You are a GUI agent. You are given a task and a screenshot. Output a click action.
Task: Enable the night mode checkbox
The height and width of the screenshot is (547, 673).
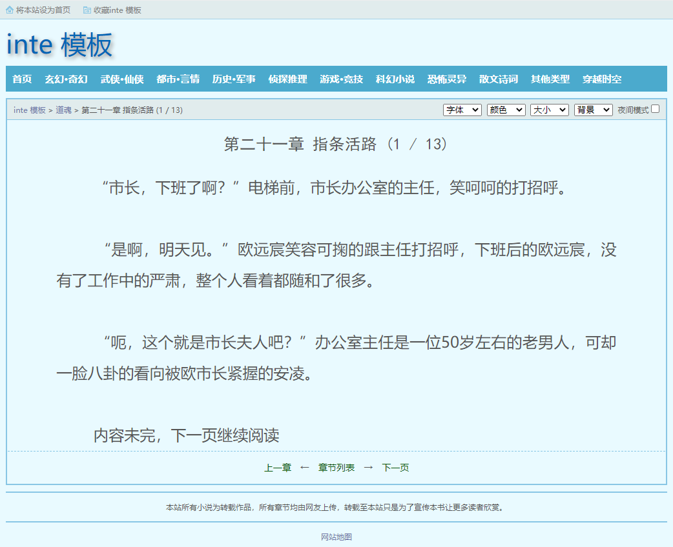tap(655, 109)
